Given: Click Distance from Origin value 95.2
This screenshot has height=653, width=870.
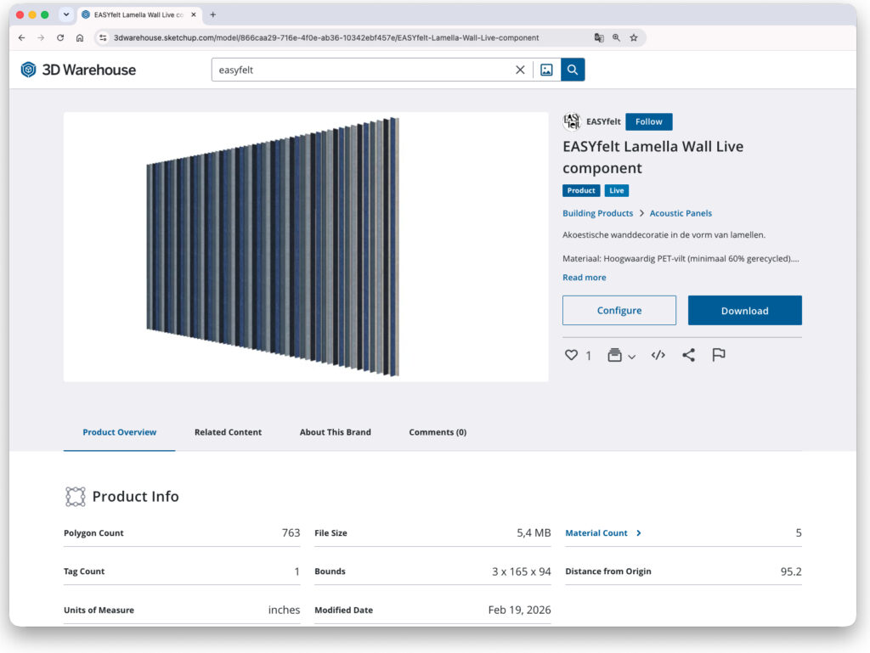Looking at the screenshot, I should [x=791, y=571].
